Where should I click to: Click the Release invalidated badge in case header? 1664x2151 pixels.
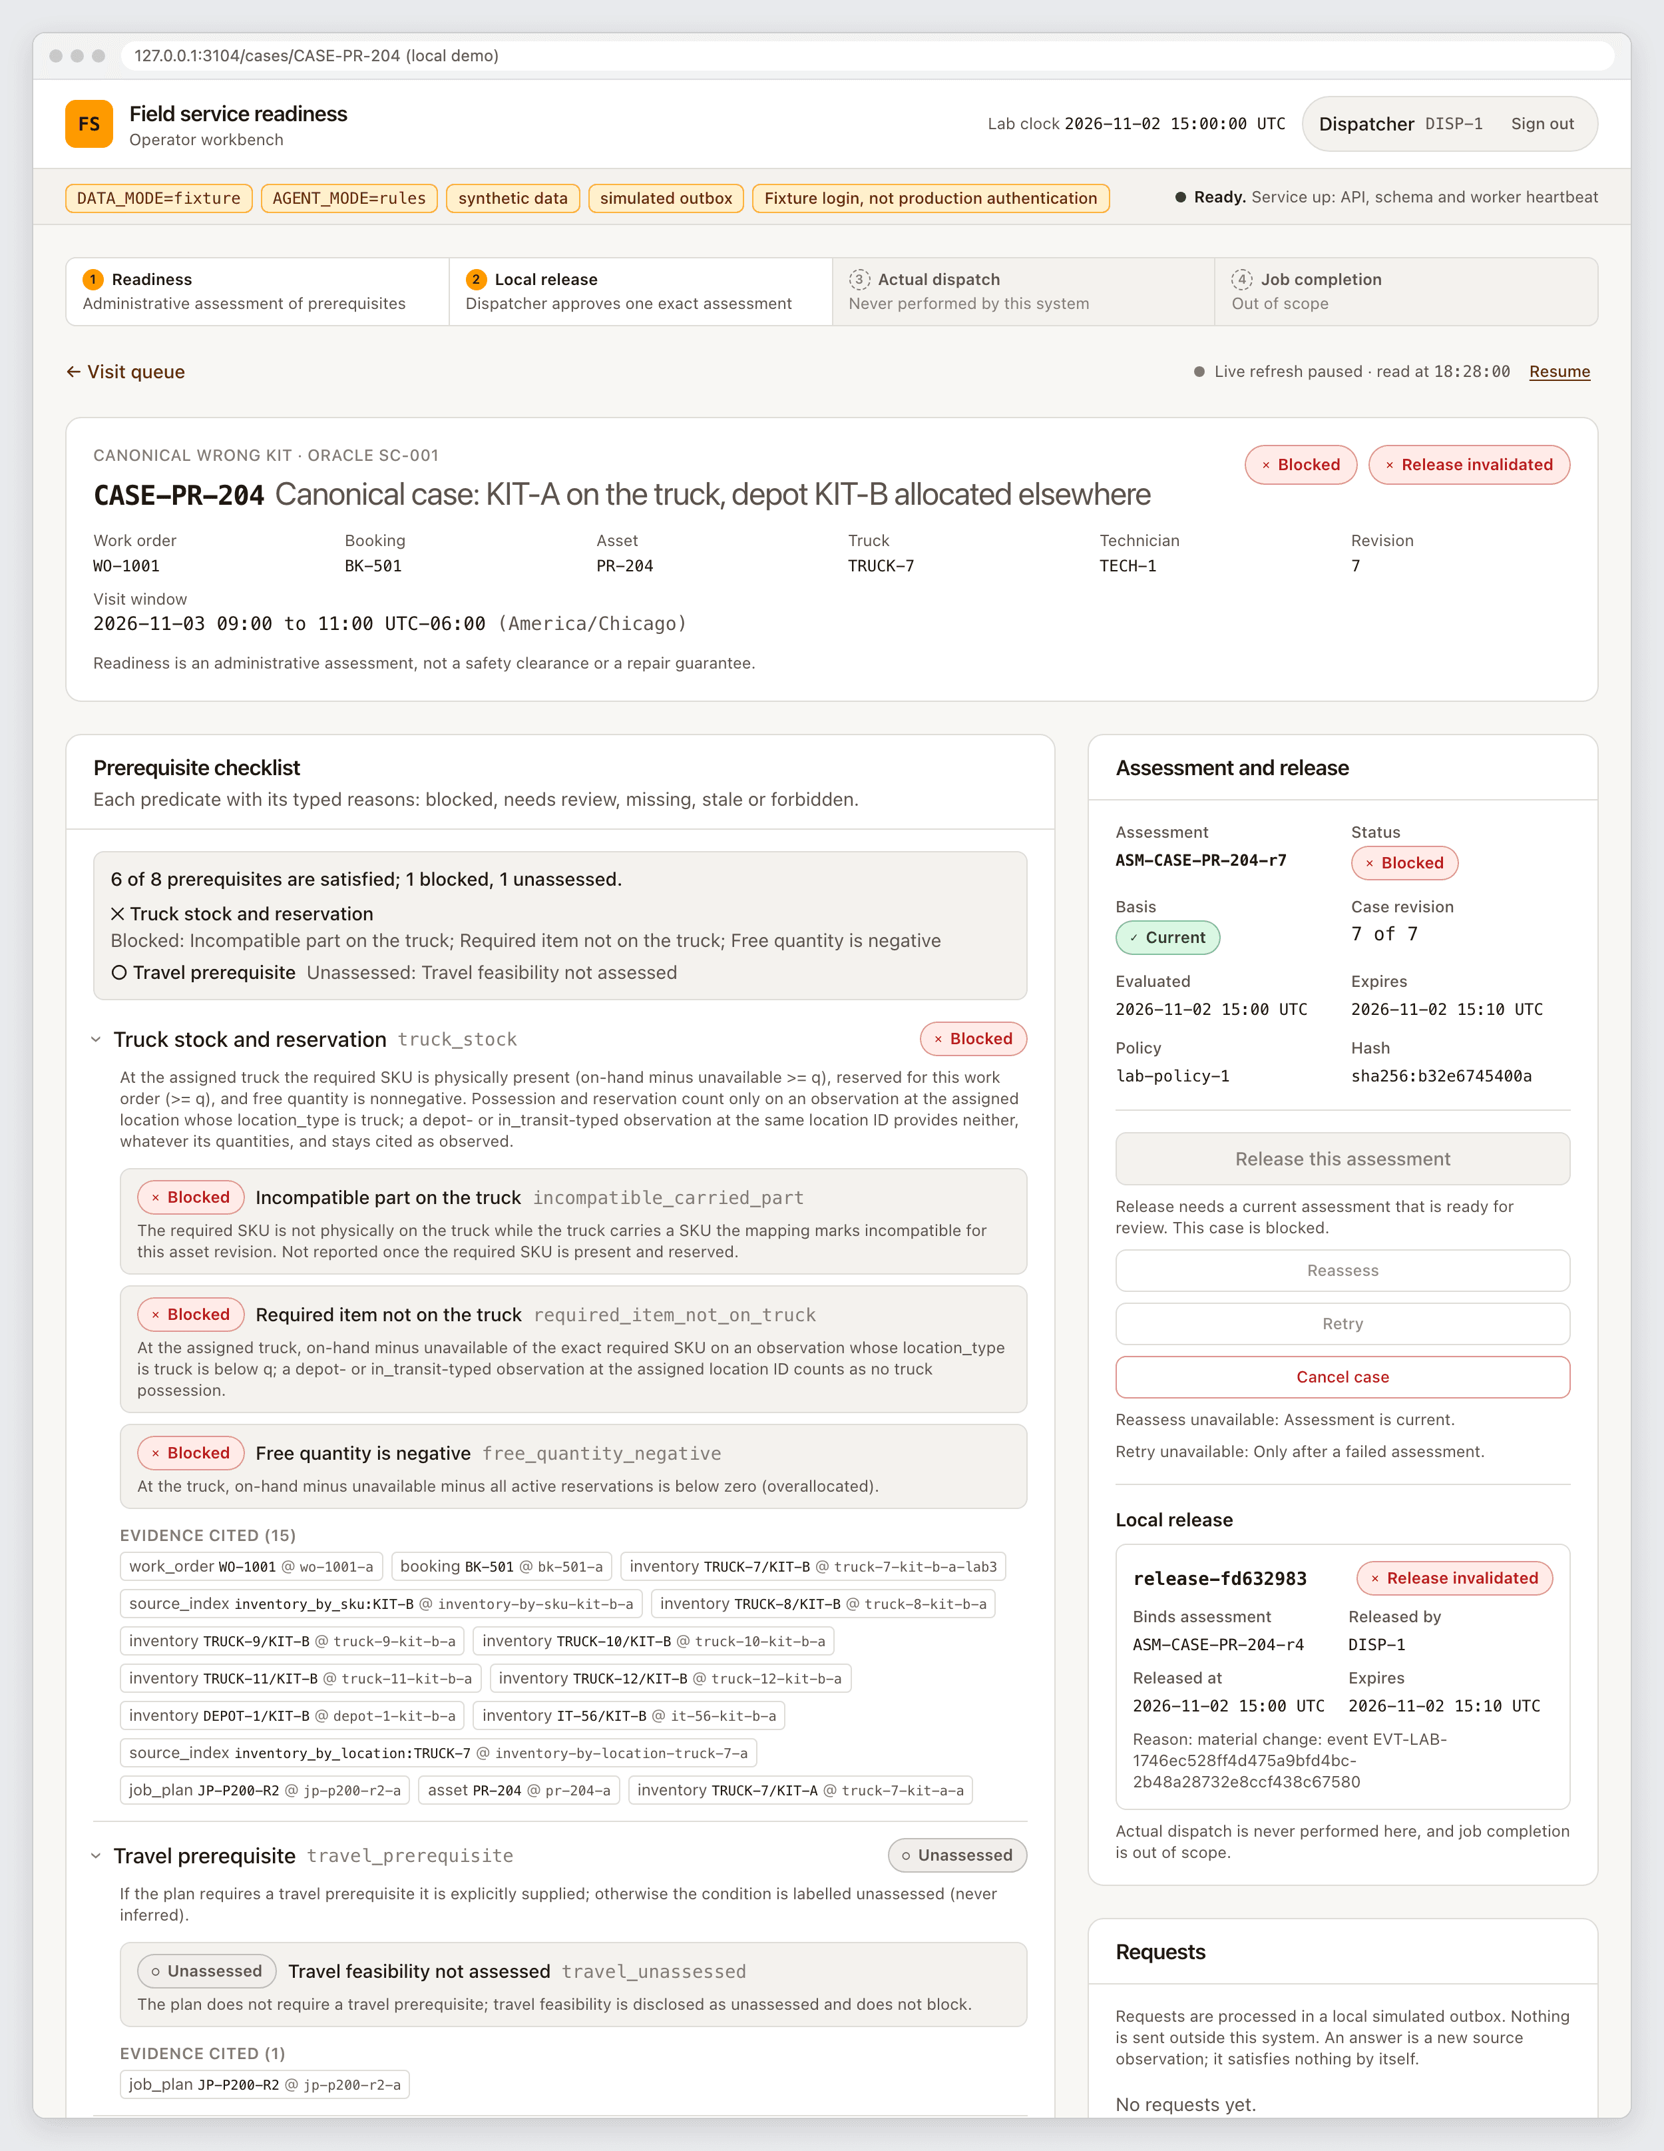tap(1469, 465)
